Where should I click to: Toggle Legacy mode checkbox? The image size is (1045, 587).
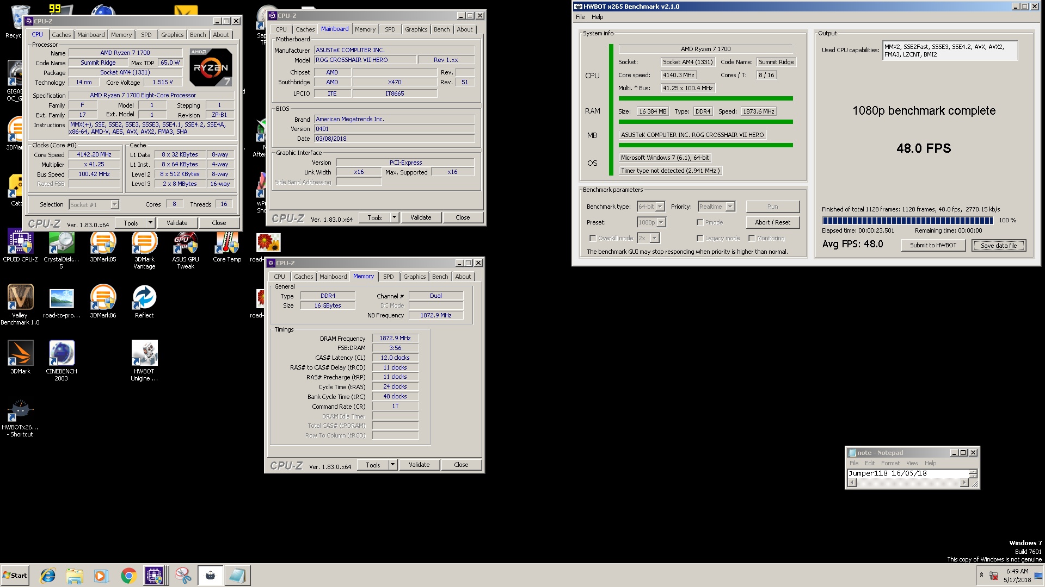point(700,238)
